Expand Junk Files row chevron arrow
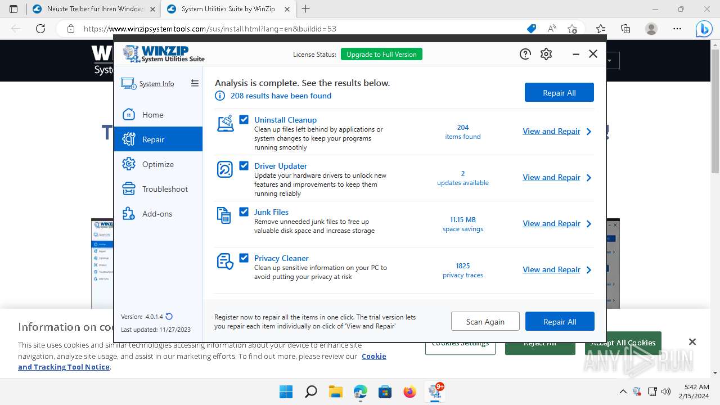 click(589, 224)
